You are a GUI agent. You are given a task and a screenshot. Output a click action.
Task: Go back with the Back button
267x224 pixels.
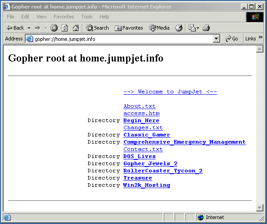coord(15,28)
